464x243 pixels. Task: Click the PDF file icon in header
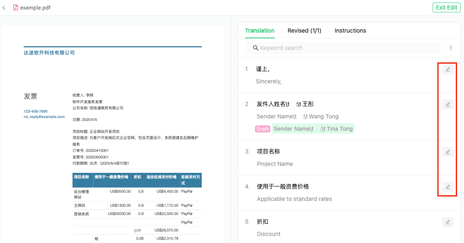point(16,7)
